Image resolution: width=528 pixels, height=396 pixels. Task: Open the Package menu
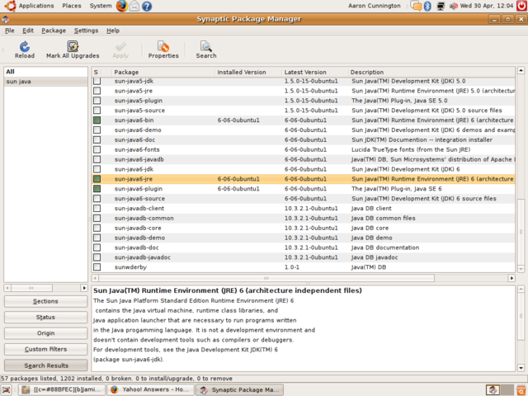54,31
